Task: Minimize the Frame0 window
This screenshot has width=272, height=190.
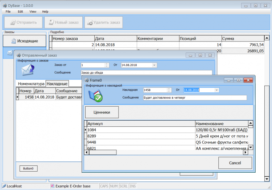Action: (228, 80)
